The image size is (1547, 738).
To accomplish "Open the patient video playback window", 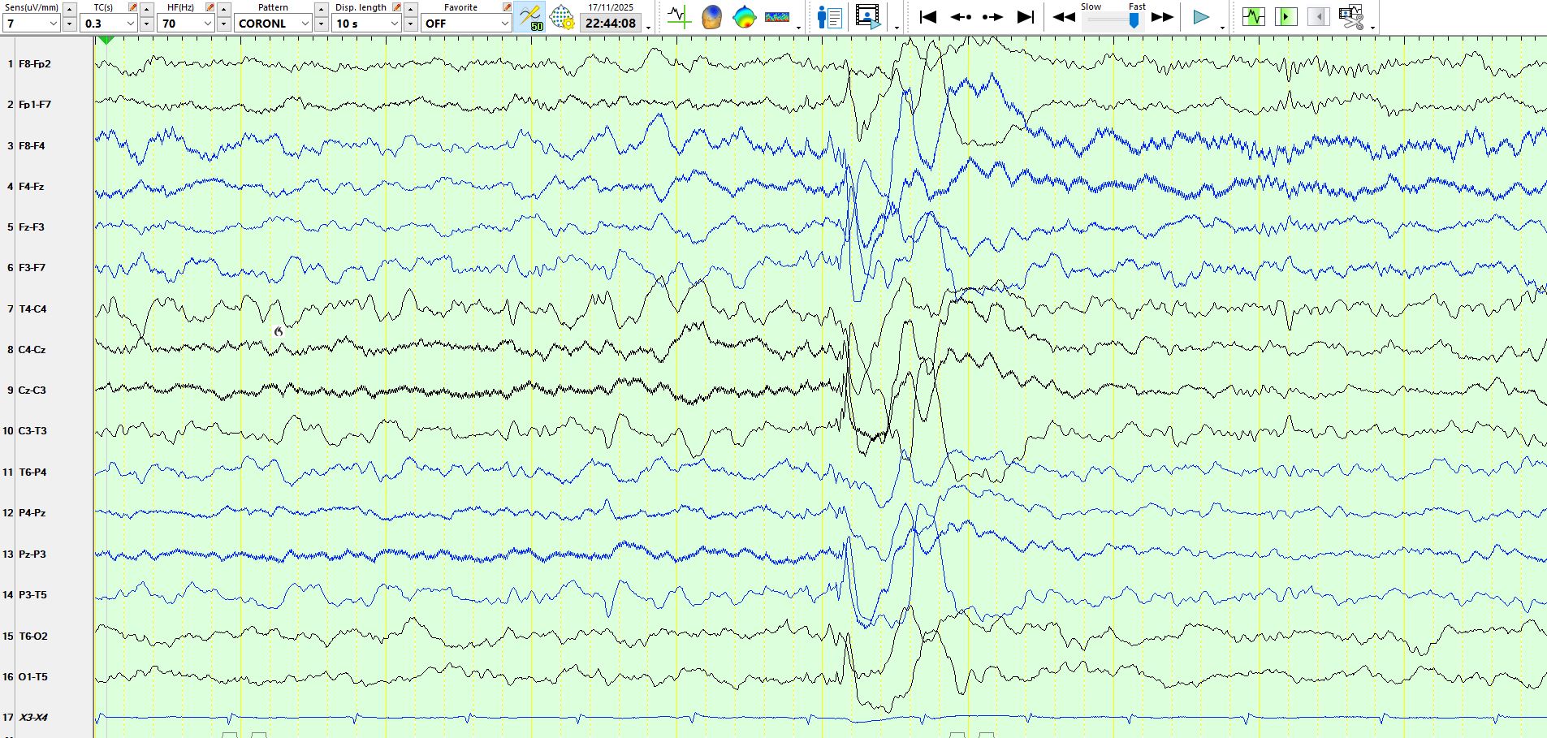I will pyautogui.click(x=868, y=17).
